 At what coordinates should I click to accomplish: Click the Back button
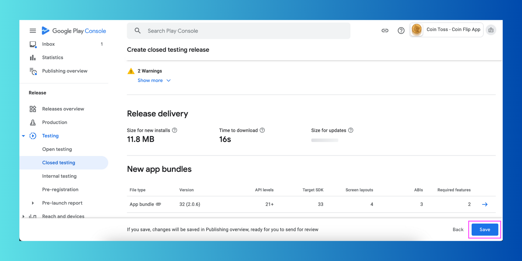point(458,230)
